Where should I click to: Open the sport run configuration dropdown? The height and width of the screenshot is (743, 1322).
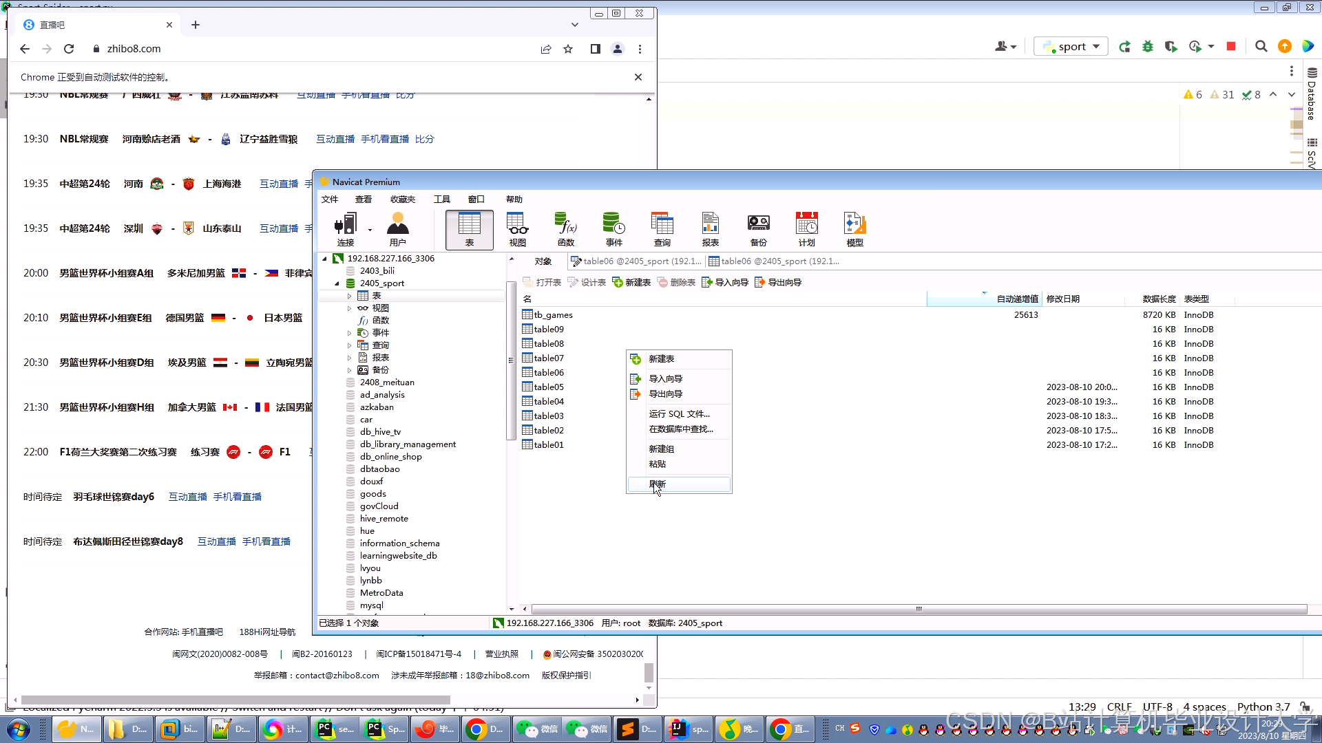(x=1071, y=47)
